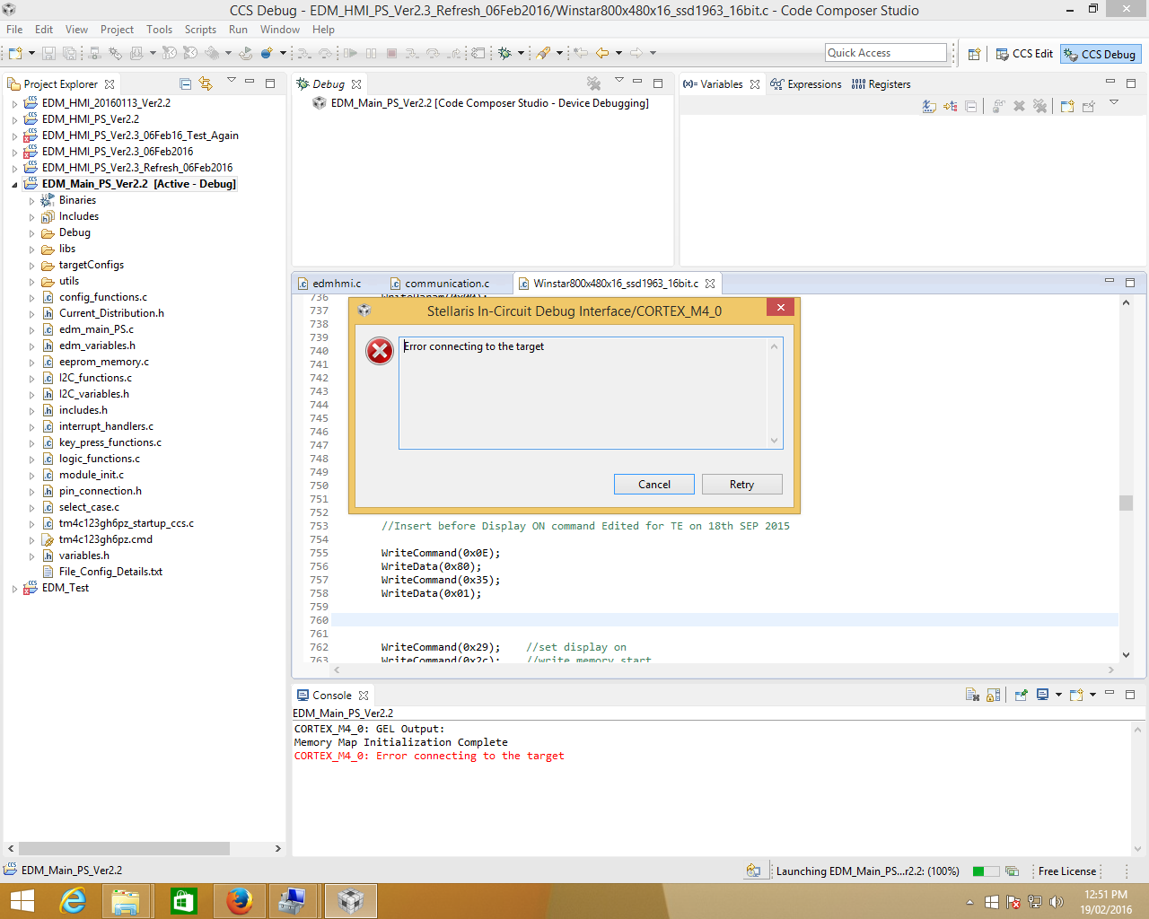Viewport: 1149px width, 919px height.
Task: Toggle Link with Editor in Project Explorer
Action: (x=206, y=84)
